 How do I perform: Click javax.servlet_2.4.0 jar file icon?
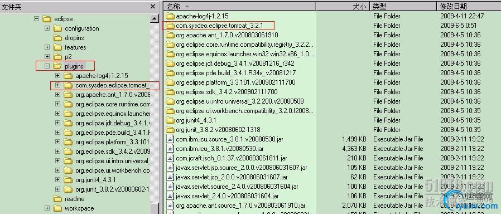pyautogui.click(x=170, y=196)
